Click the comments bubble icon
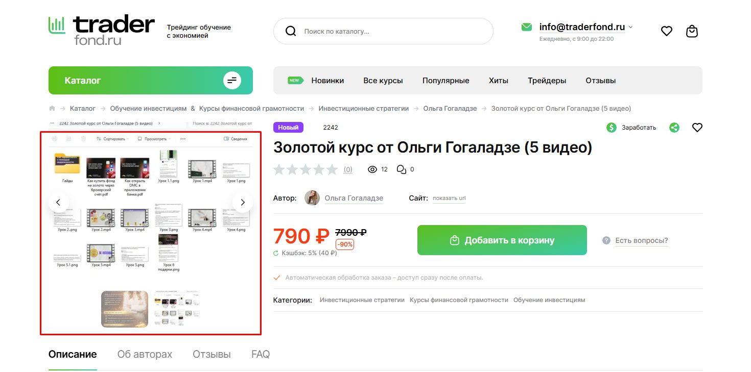The image size is (751, 372). coord(402,169)
